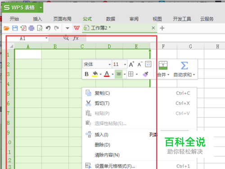225x169 pixels.
Task: Switch to the 开始 ribbon tab
Action: tap(14, 19)
